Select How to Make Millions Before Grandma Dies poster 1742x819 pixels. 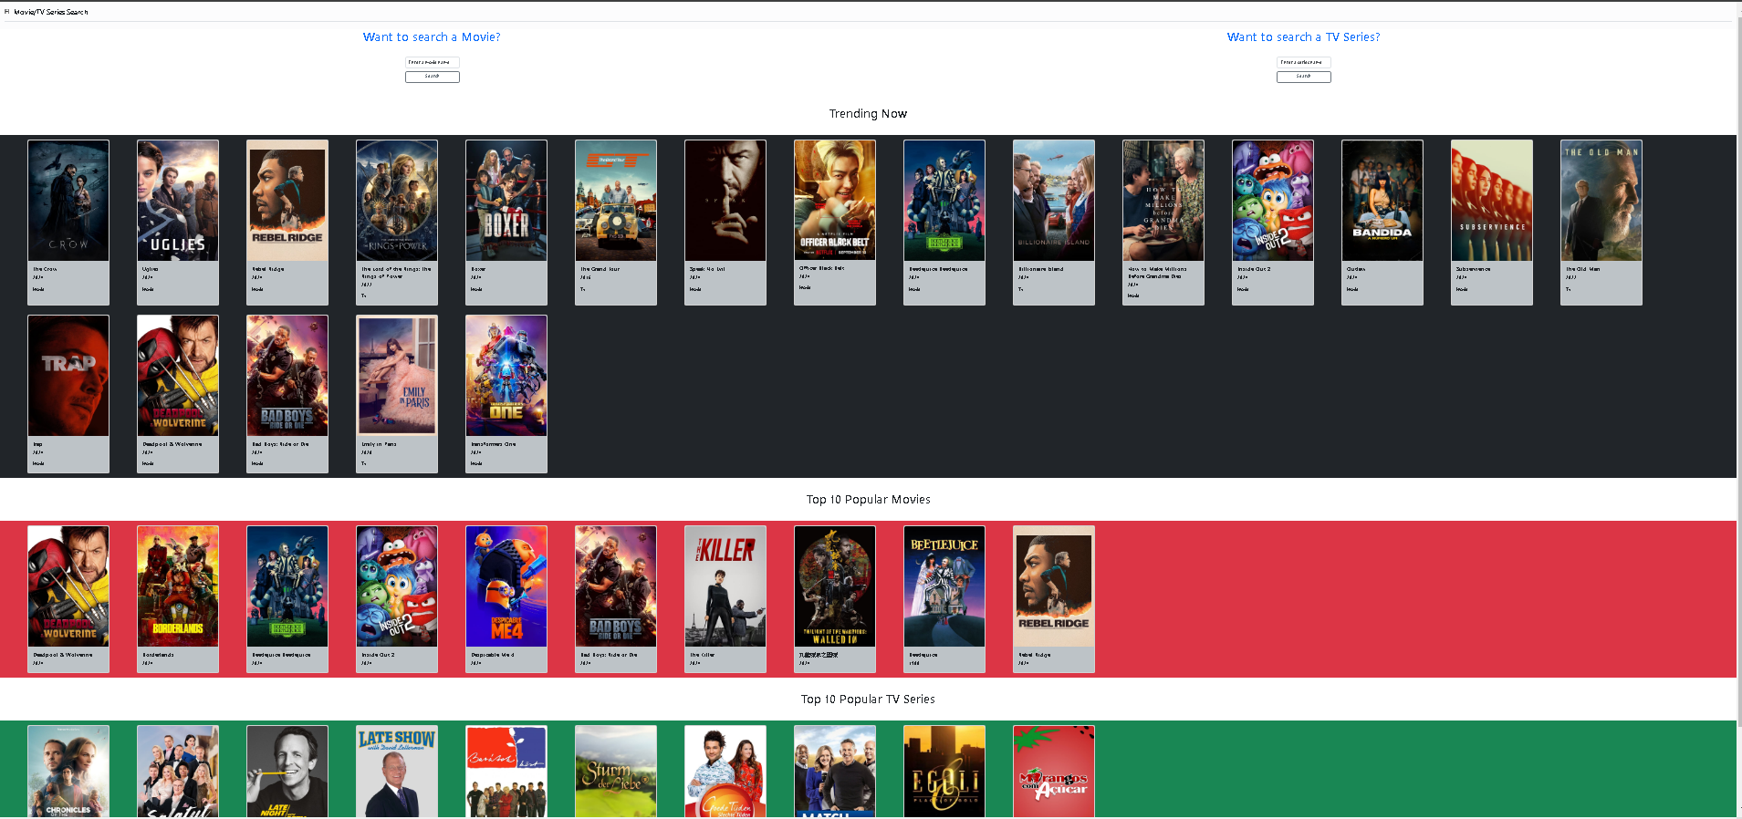click(1163, 201)
